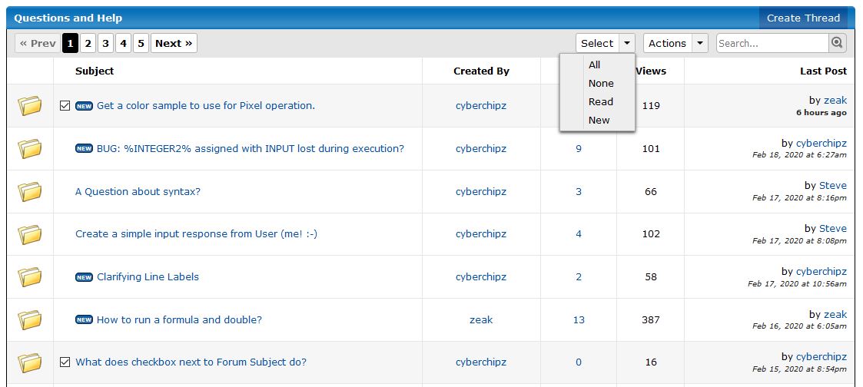863x387 pixels.
Task: Click timestamp Feb 17, 2020 at 10:56am
Action: [797, 284]
